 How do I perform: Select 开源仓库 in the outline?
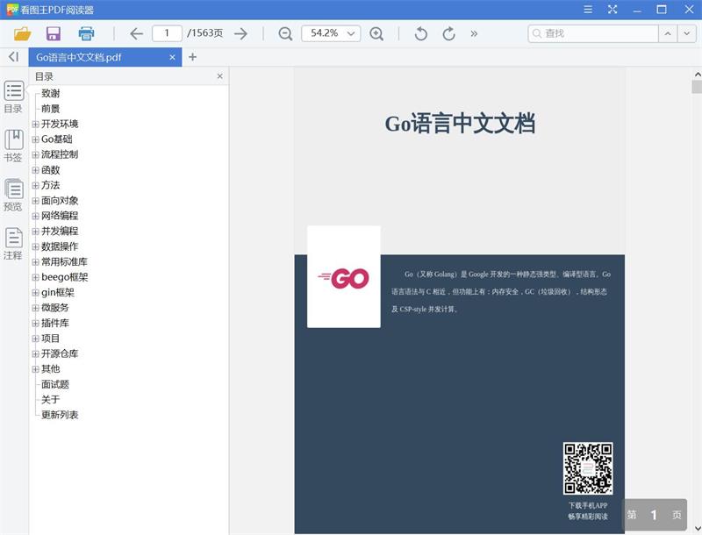(60, 353)
